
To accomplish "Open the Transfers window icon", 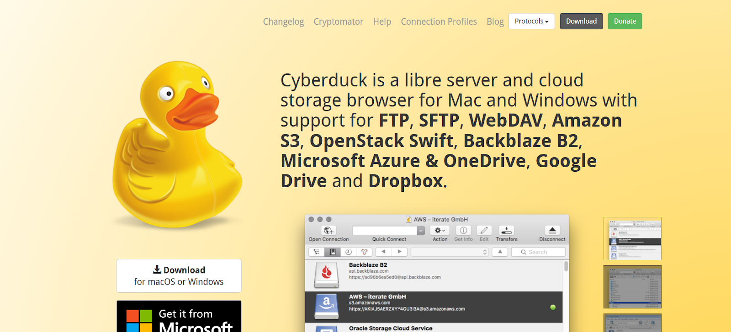I will pyautogui.click(x=506, y=231).
